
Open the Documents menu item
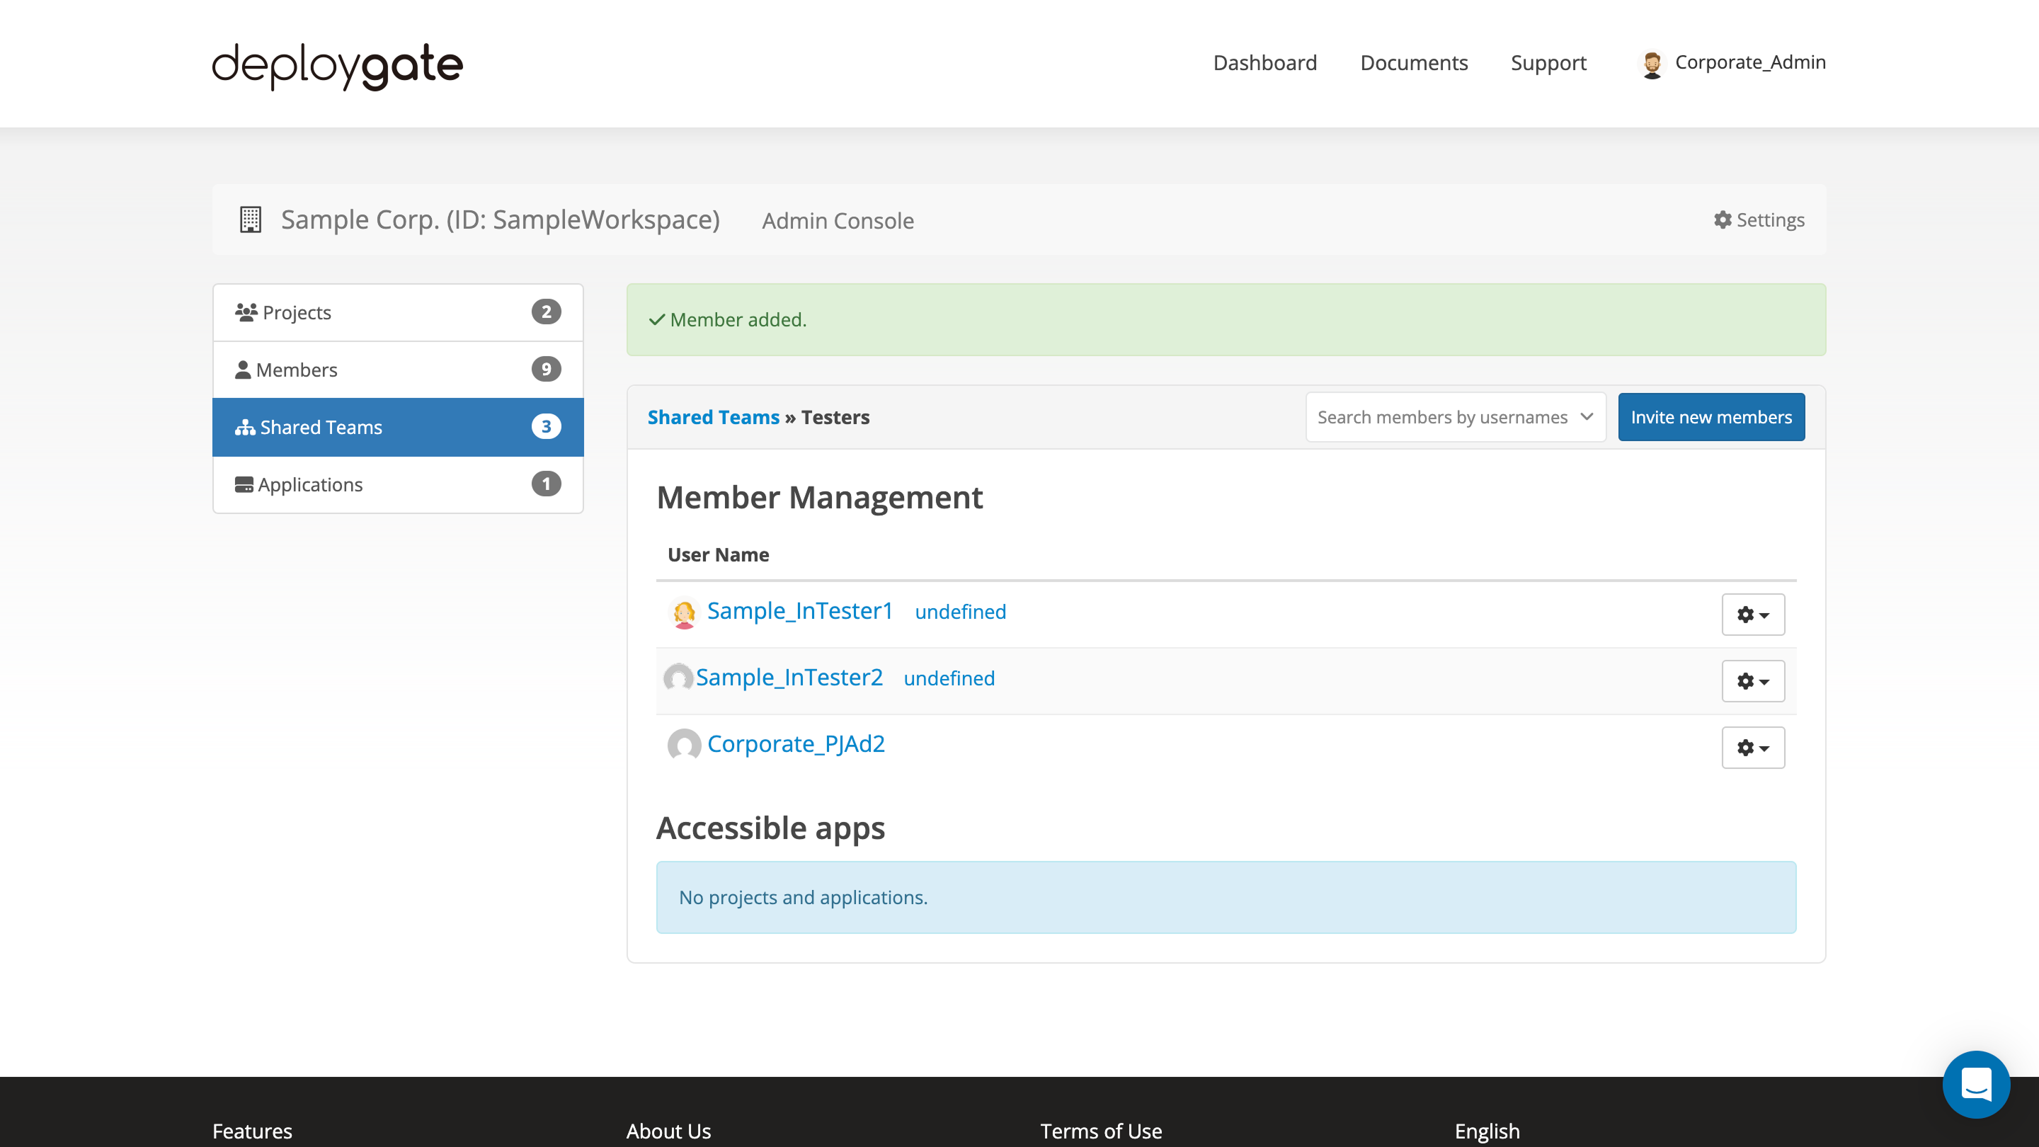1414,62
